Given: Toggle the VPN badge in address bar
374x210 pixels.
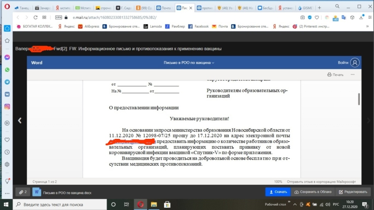Looking at the screenshot, I should pos(58,17).
